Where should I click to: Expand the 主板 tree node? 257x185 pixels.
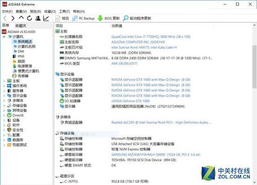pos(4,81)
